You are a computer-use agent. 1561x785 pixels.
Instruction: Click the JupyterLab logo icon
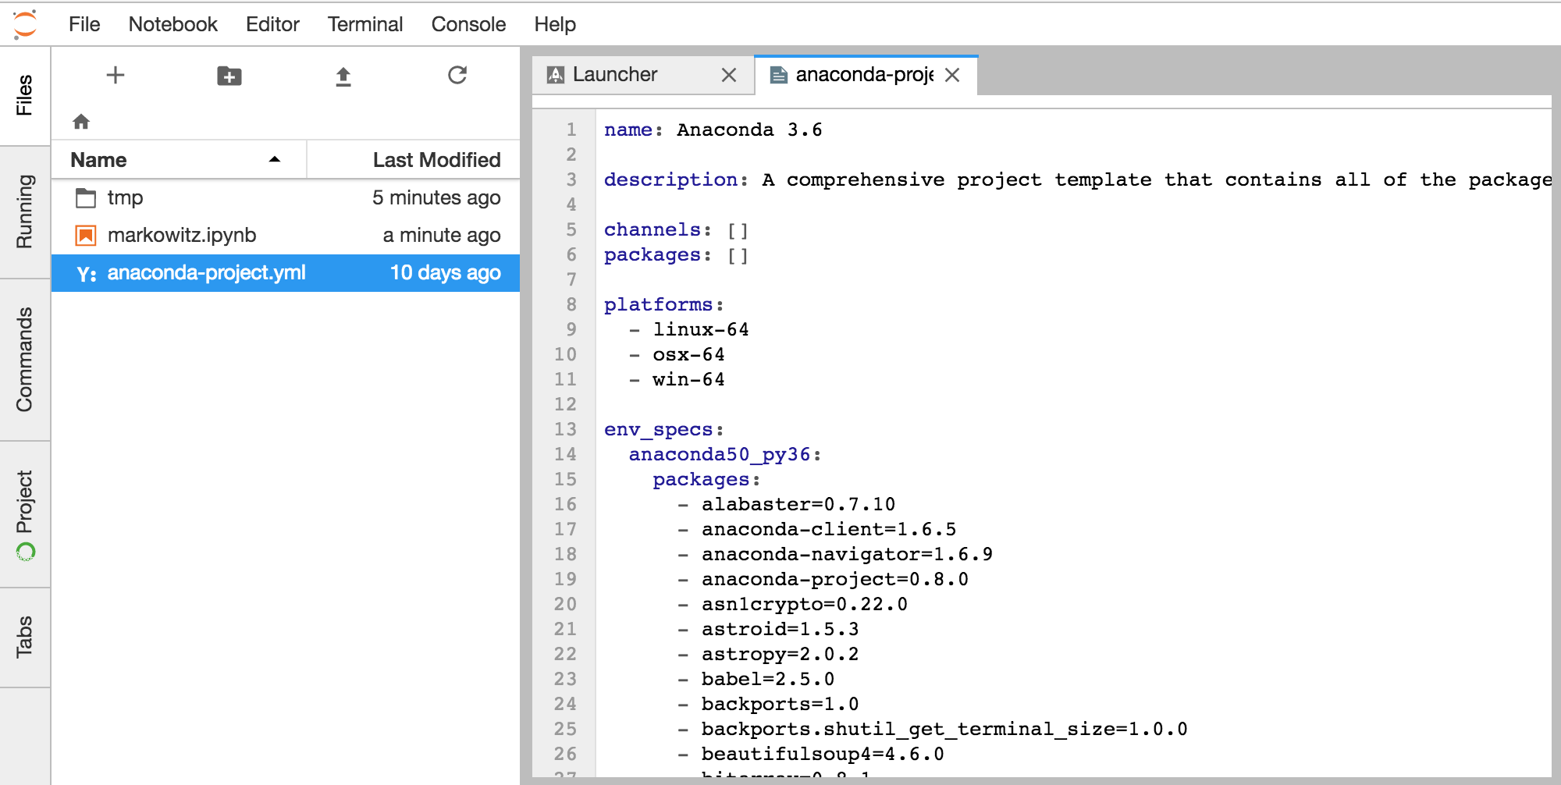pos(25,23)
